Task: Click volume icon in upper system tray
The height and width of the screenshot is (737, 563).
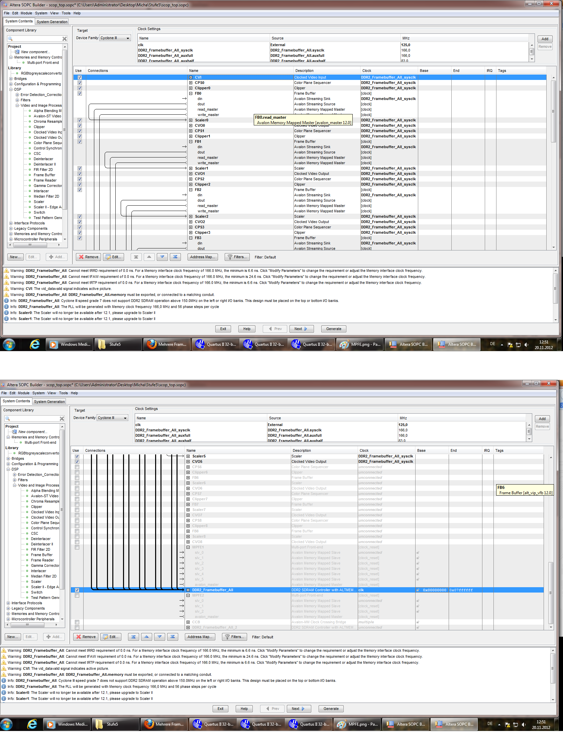Action: (x=526, y=345)
